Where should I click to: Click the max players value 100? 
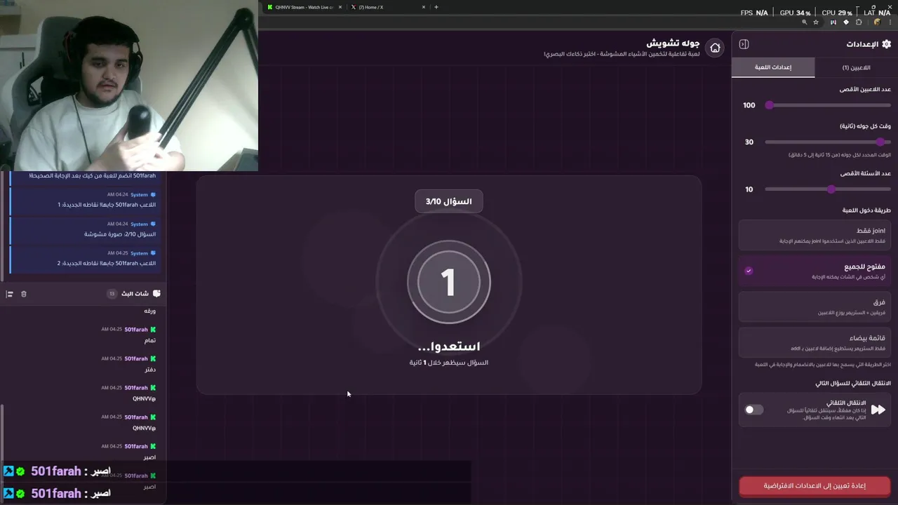coord(749,105)
